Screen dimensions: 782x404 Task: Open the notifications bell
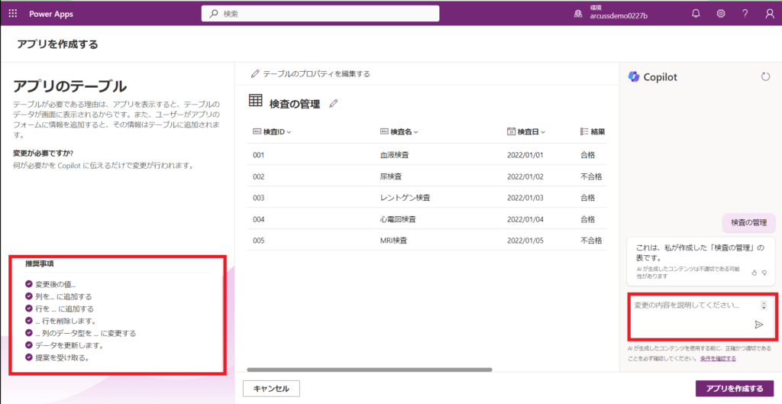point(696,14)
